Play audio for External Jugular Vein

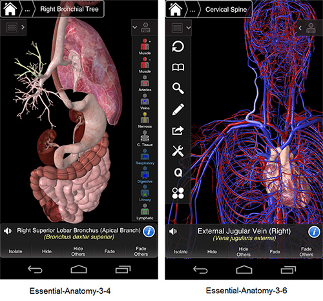tap(173, 231)
